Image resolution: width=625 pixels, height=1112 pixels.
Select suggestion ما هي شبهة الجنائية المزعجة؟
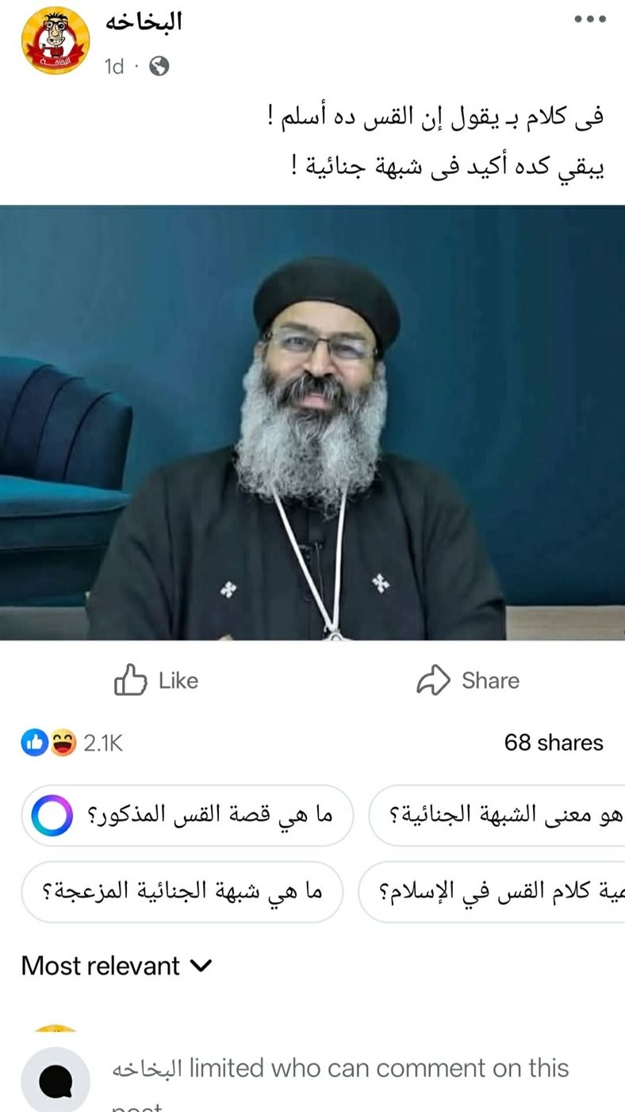tap(182, 892)
